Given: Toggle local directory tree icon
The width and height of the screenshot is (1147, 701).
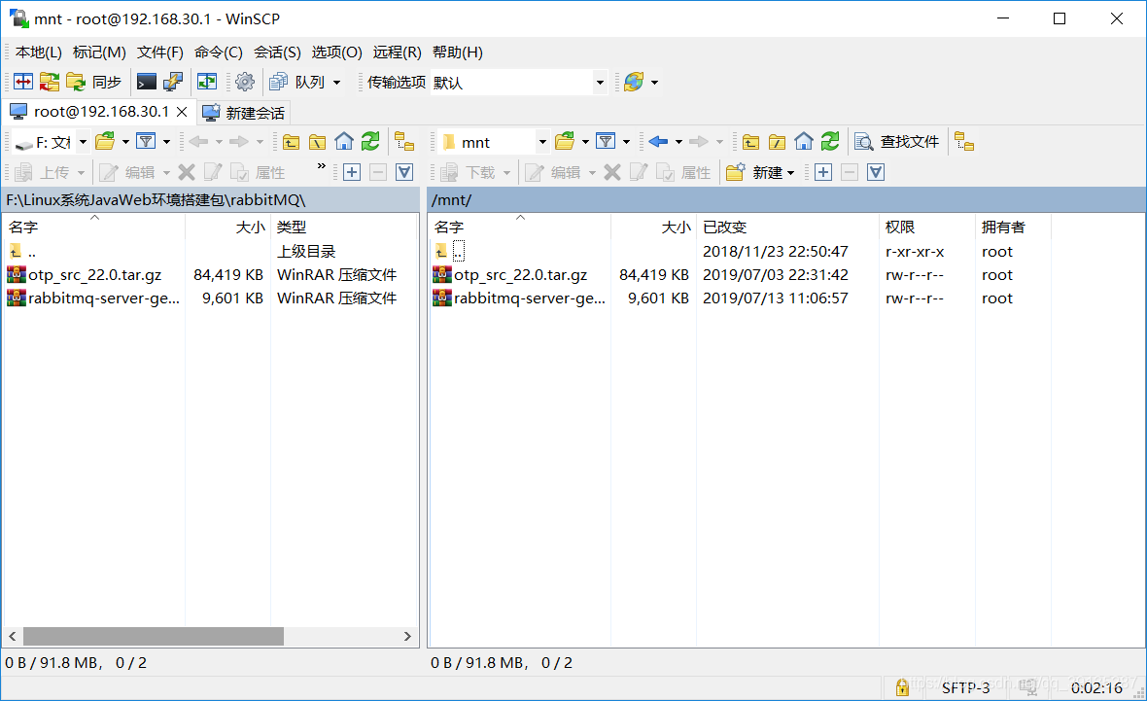Looking at the screenshot, I should [x=403, y=141].
